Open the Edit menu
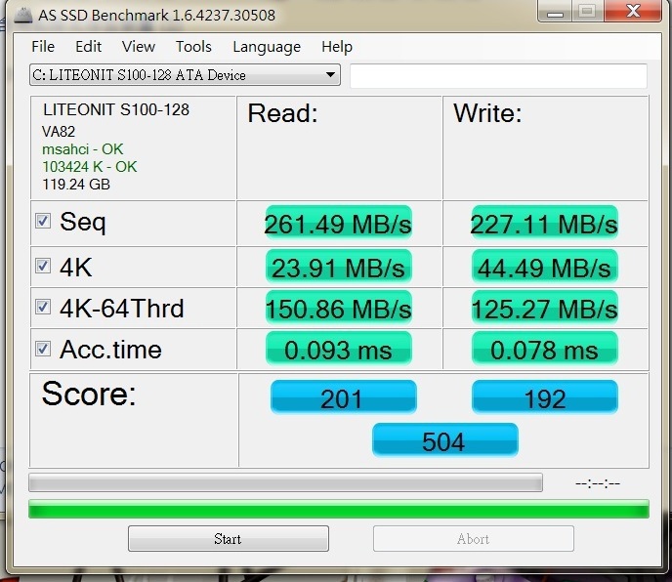Viewport: 672px width, 582px height. click(88, 46)
